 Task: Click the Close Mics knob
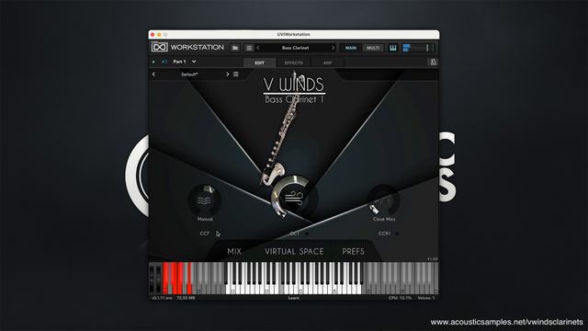[x=383, y=200]
